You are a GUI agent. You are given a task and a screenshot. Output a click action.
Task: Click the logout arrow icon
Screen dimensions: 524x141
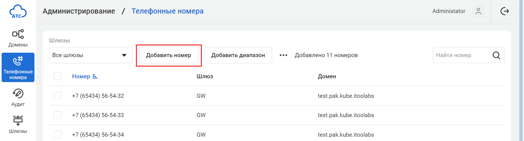504,11
